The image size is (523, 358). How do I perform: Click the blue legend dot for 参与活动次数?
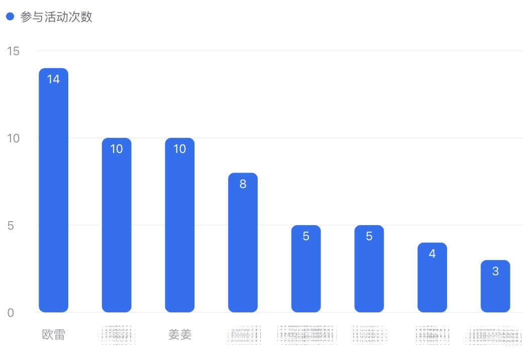tap(10, 17)
